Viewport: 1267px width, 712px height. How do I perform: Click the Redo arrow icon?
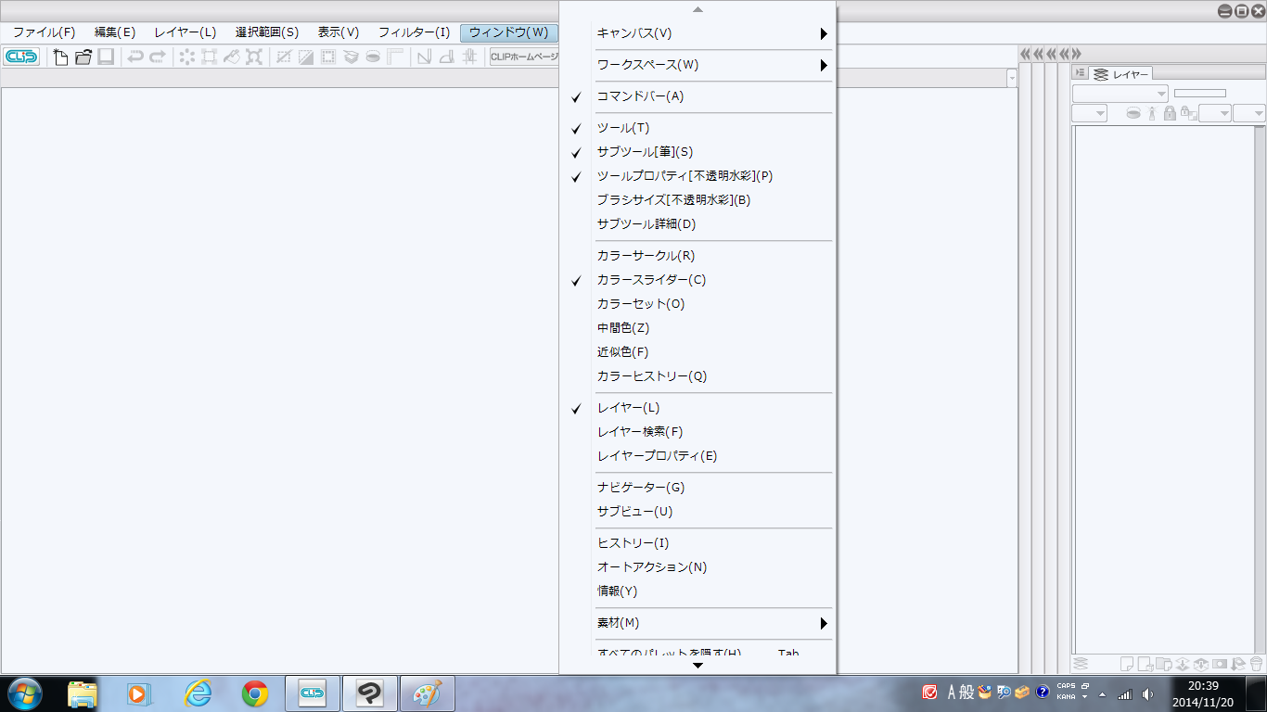point(158,57)
